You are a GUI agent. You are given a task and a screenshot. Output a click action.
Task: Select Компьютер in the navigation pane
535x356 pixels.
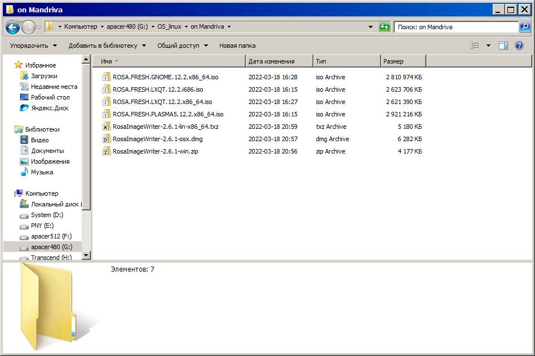point(42,193)
